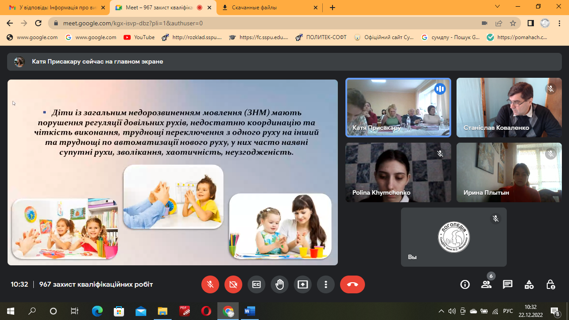Open host controls lock icon
The width and height of the screenshot is (569, 320).
(550, 284)
